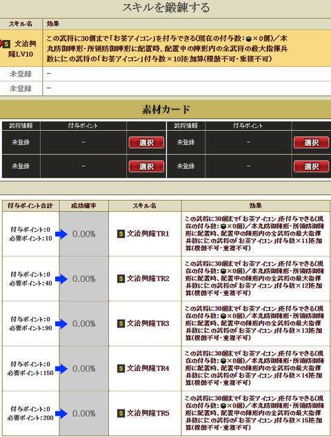
Task: Click the 文治興隆TR3 skill name
Action: click(148, 323)
